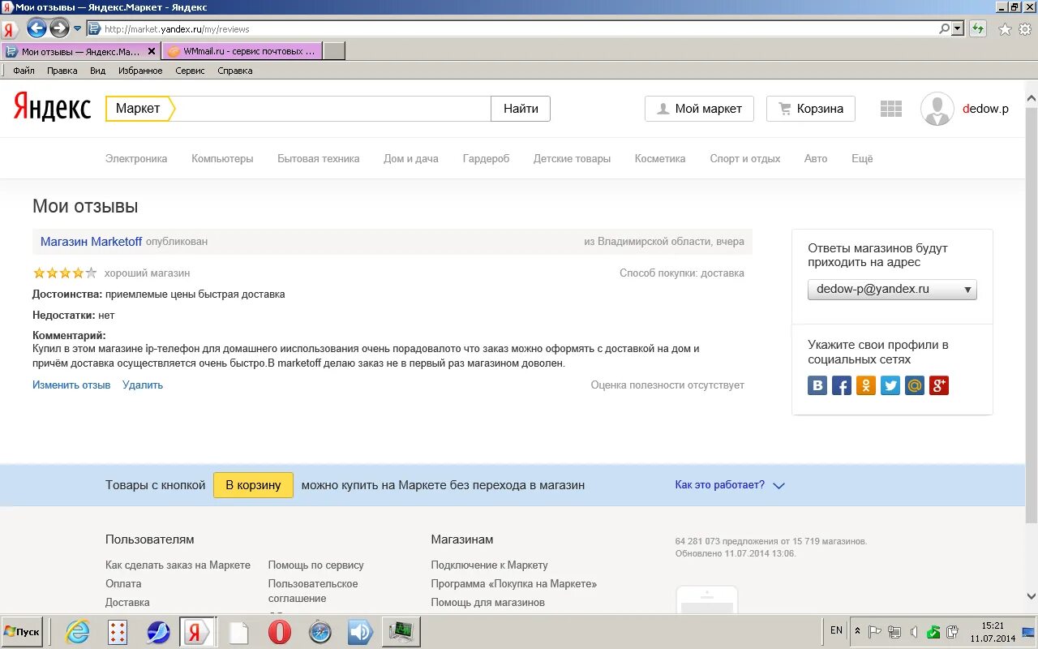This screenshot has height=649, width=1038.
Task: Open browser tools gear icon
Action: tap(1025, 29)
